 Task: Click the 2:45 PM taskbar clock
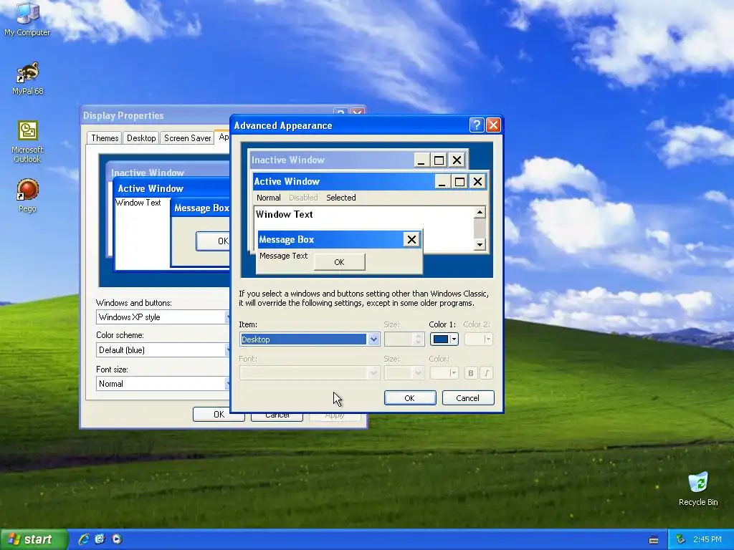click(707, 539)
